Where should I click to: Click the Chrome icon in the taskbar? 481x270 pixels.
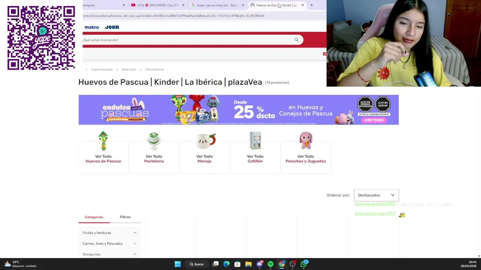coord(281,264)
